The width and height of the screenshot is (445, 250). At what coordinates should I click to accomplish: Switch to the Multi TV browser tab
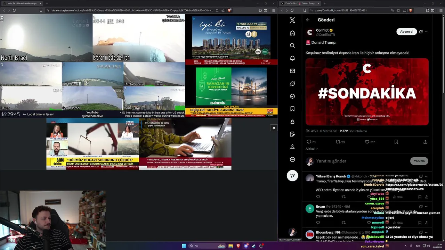click(22, 3)
